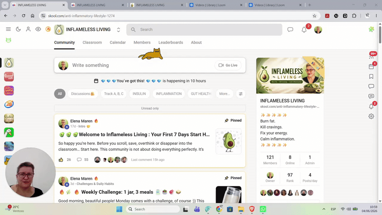
Task: View the 121 Members count
Action: [x=270, y=160]
